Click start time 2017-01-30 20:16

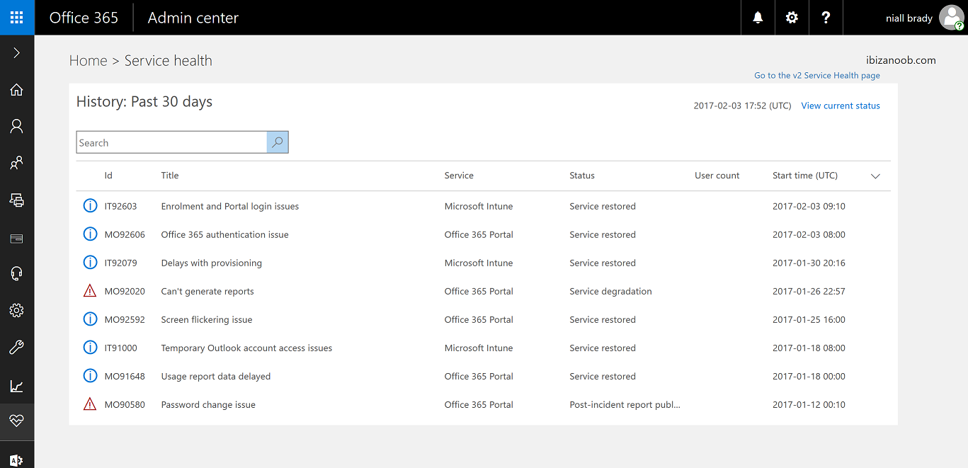[x=809, y=263]
